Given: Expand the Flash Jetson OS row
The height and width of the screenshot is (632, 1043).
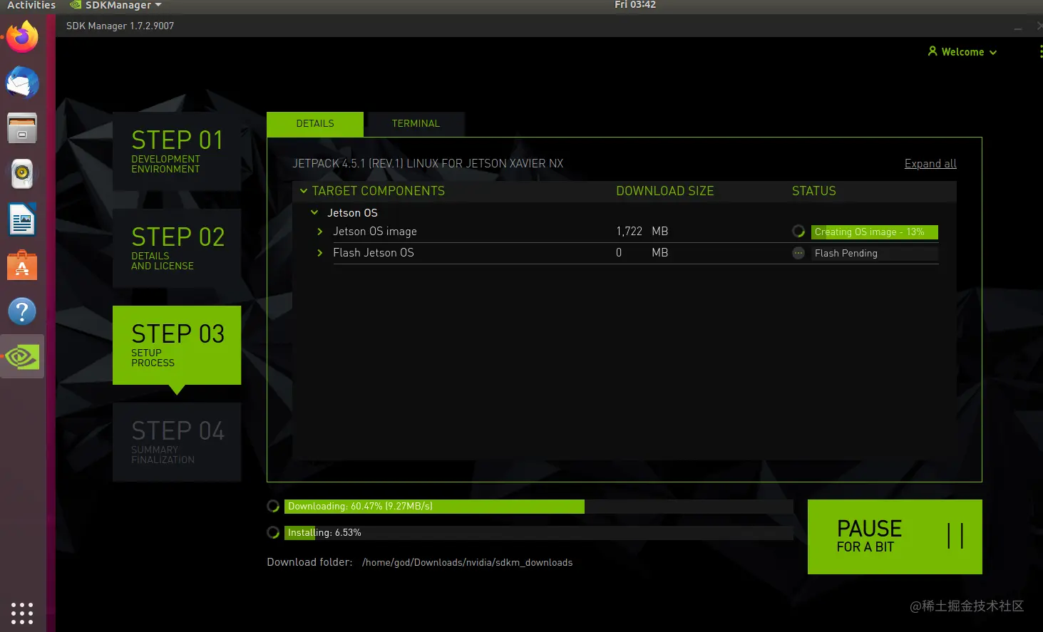Looking at the screenshot, I should tap(320, 253).
